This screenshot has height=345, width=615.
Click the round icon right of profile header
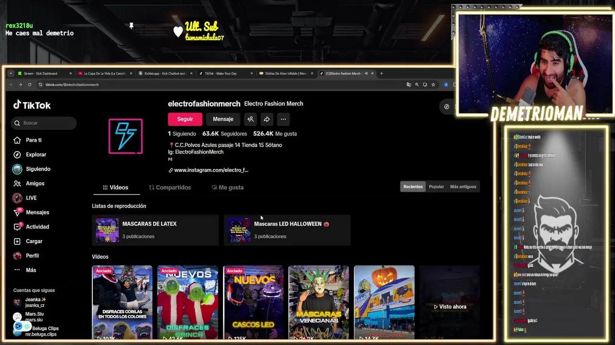447,107
